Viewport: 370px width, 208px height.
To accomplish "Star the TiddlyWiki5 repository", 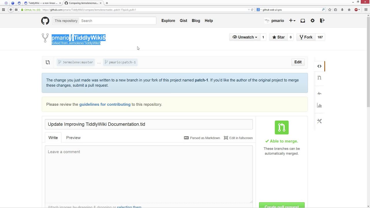I will [x=278, y=37].
